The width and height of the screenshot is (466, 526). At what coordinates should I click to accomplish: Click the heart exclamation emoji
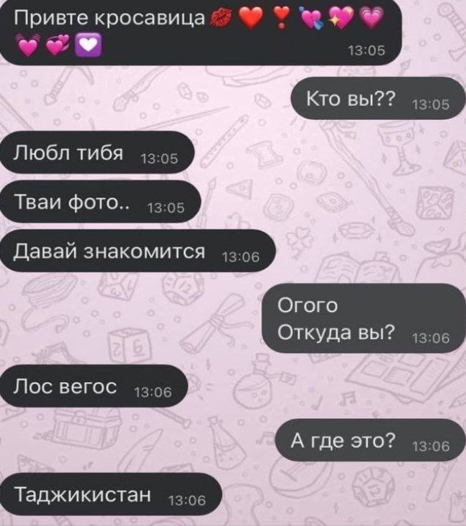coord(281,18)
